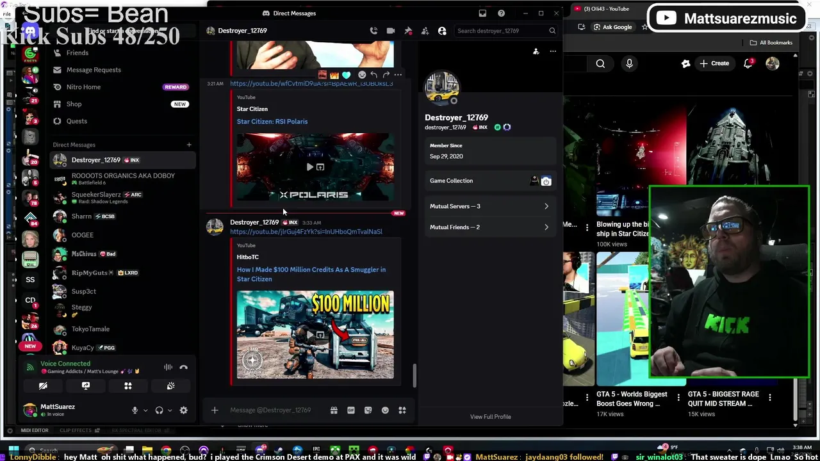Image resolution: width=820 pixels, height=461 pixels.
Task: Share your screen in voice panel
Action: [x=86, y=386]
